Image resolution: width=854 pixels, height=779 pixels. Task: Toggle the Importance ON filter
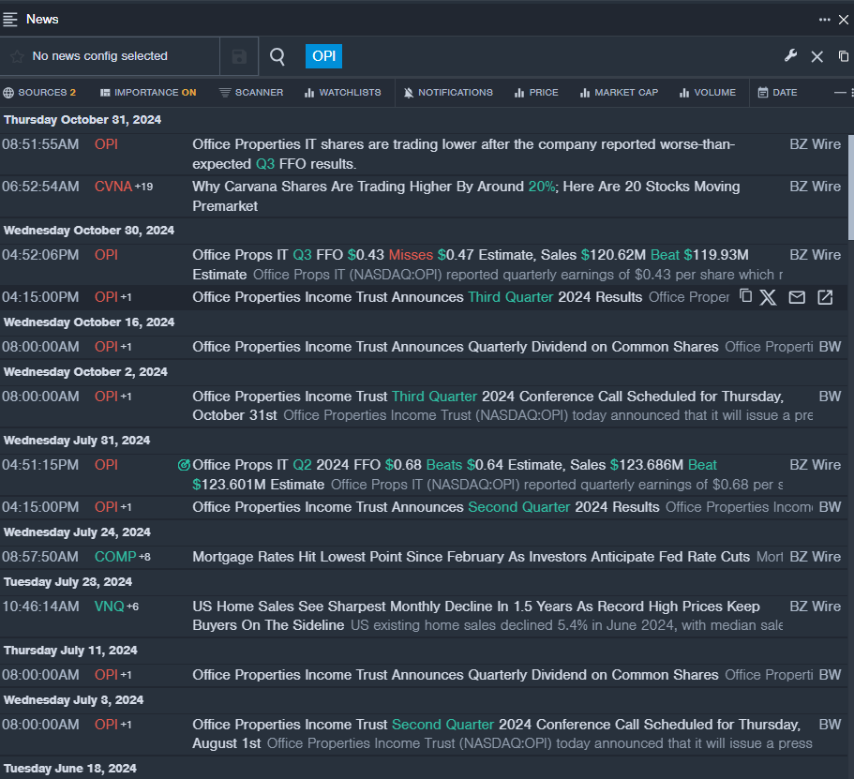pyautogui.click(x=148, y=93)
